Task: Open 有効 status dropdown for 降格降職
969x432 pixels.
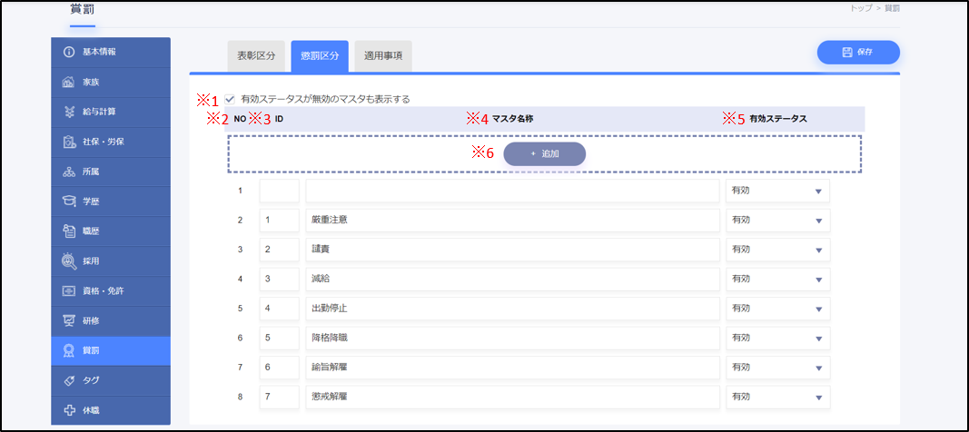Action: point(777,339)
